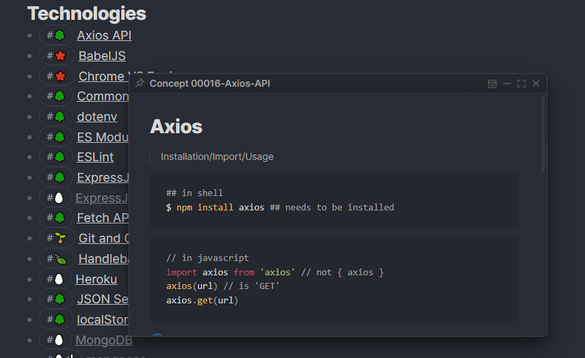585x358 pixels.
Task: Click the egg tag beside Heroku
Action: [55, 279]
